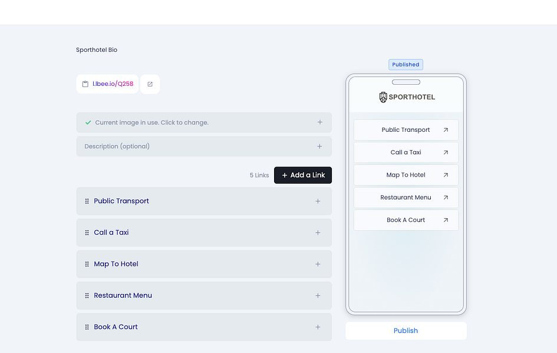Click the drag handle on Restaurant Menu row

[87, 295]
